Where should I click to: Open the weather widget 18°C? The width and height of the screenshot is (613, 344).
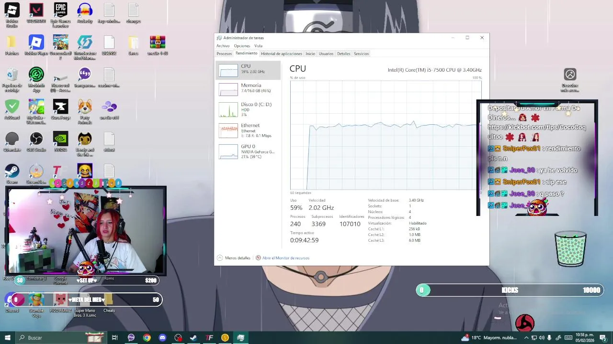[x=489, y=338]
